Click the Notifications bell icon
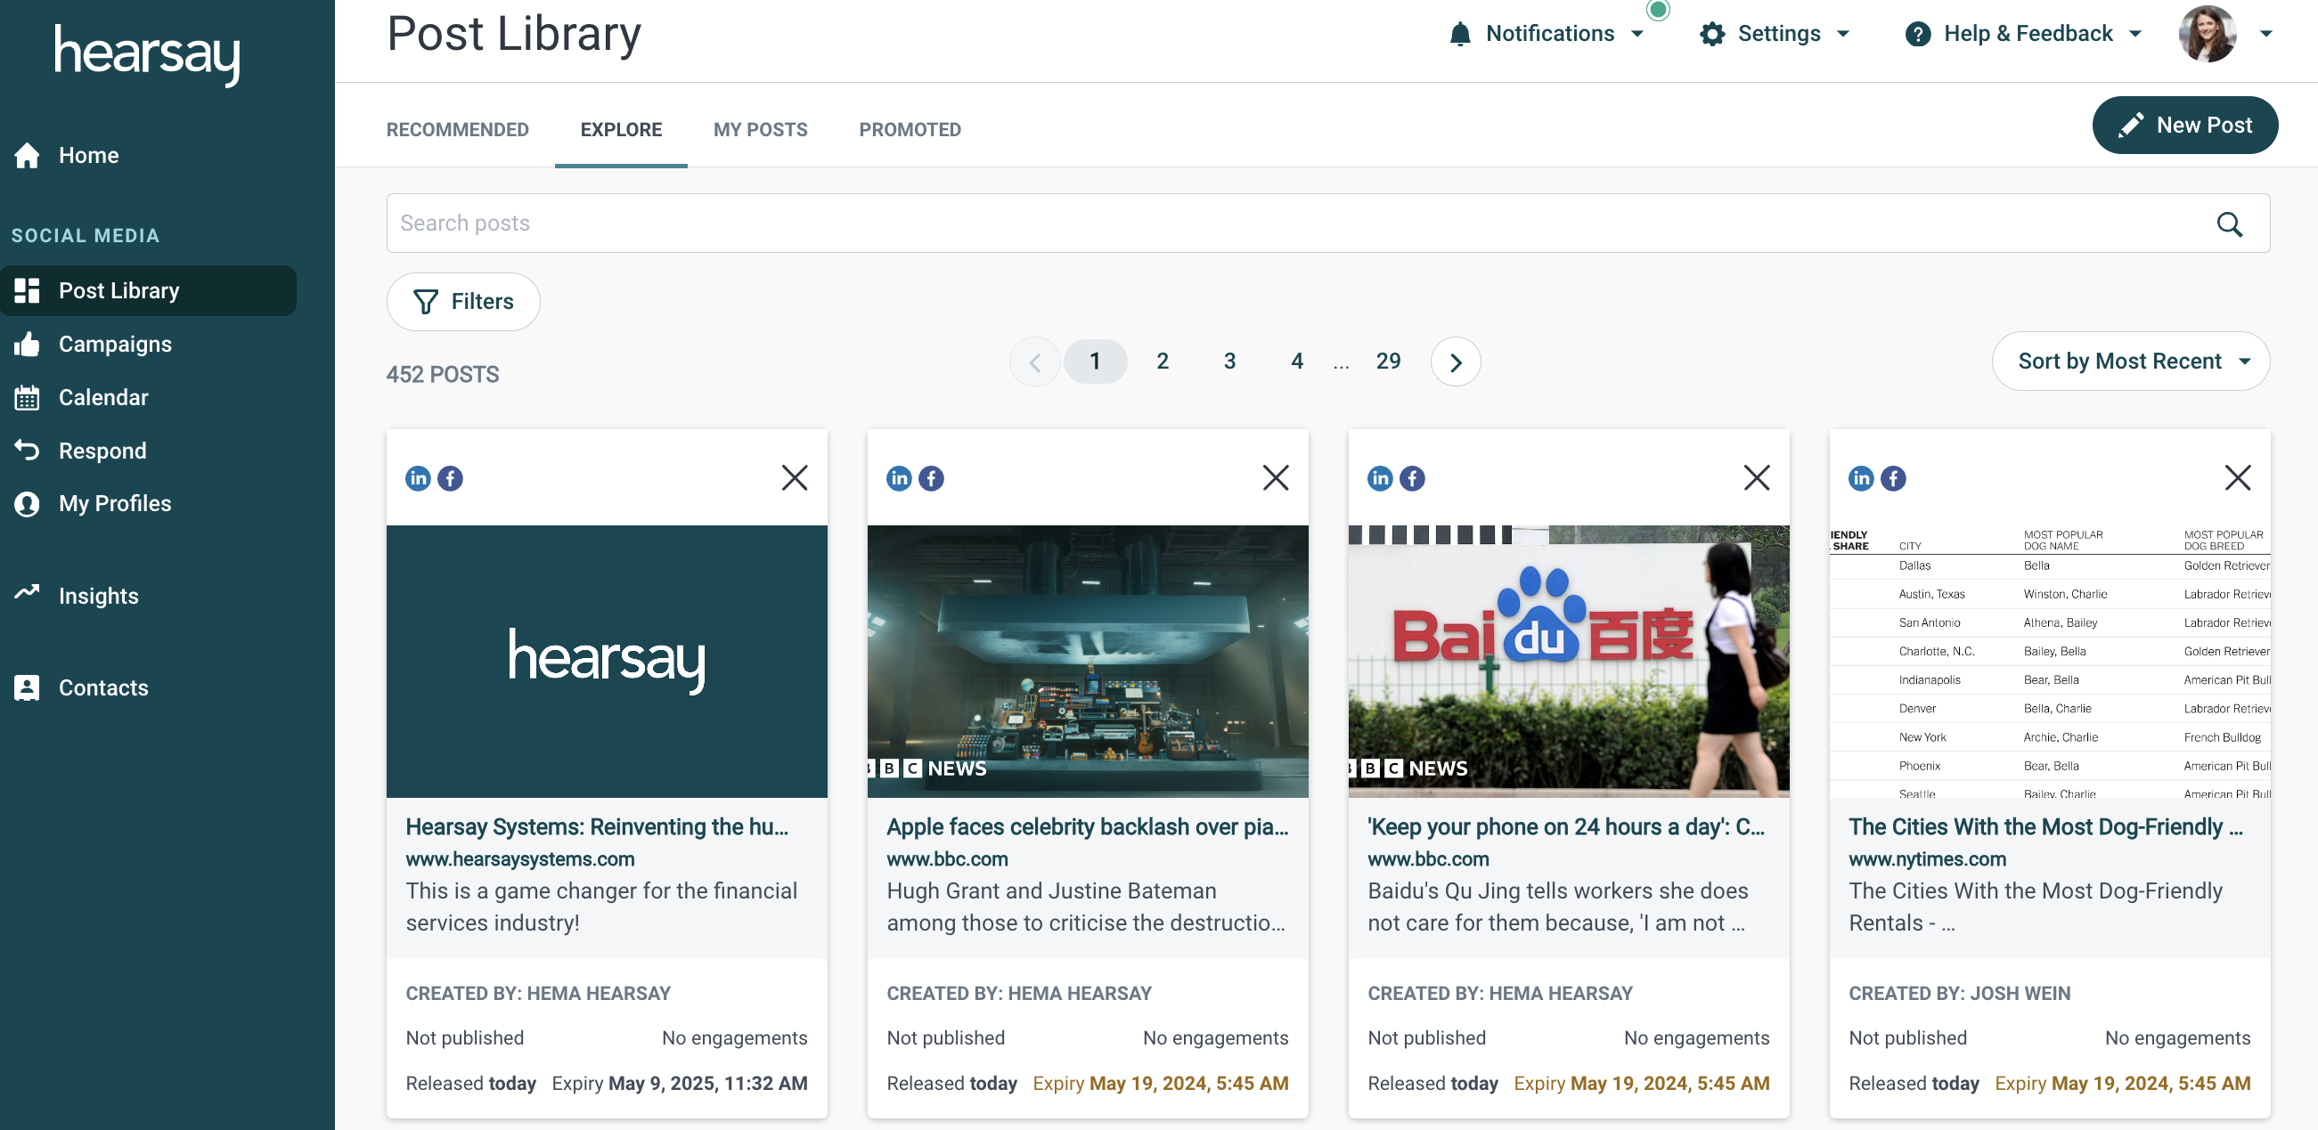Viewport: 2318px width, 1130px height. [x=1459, y=34]
